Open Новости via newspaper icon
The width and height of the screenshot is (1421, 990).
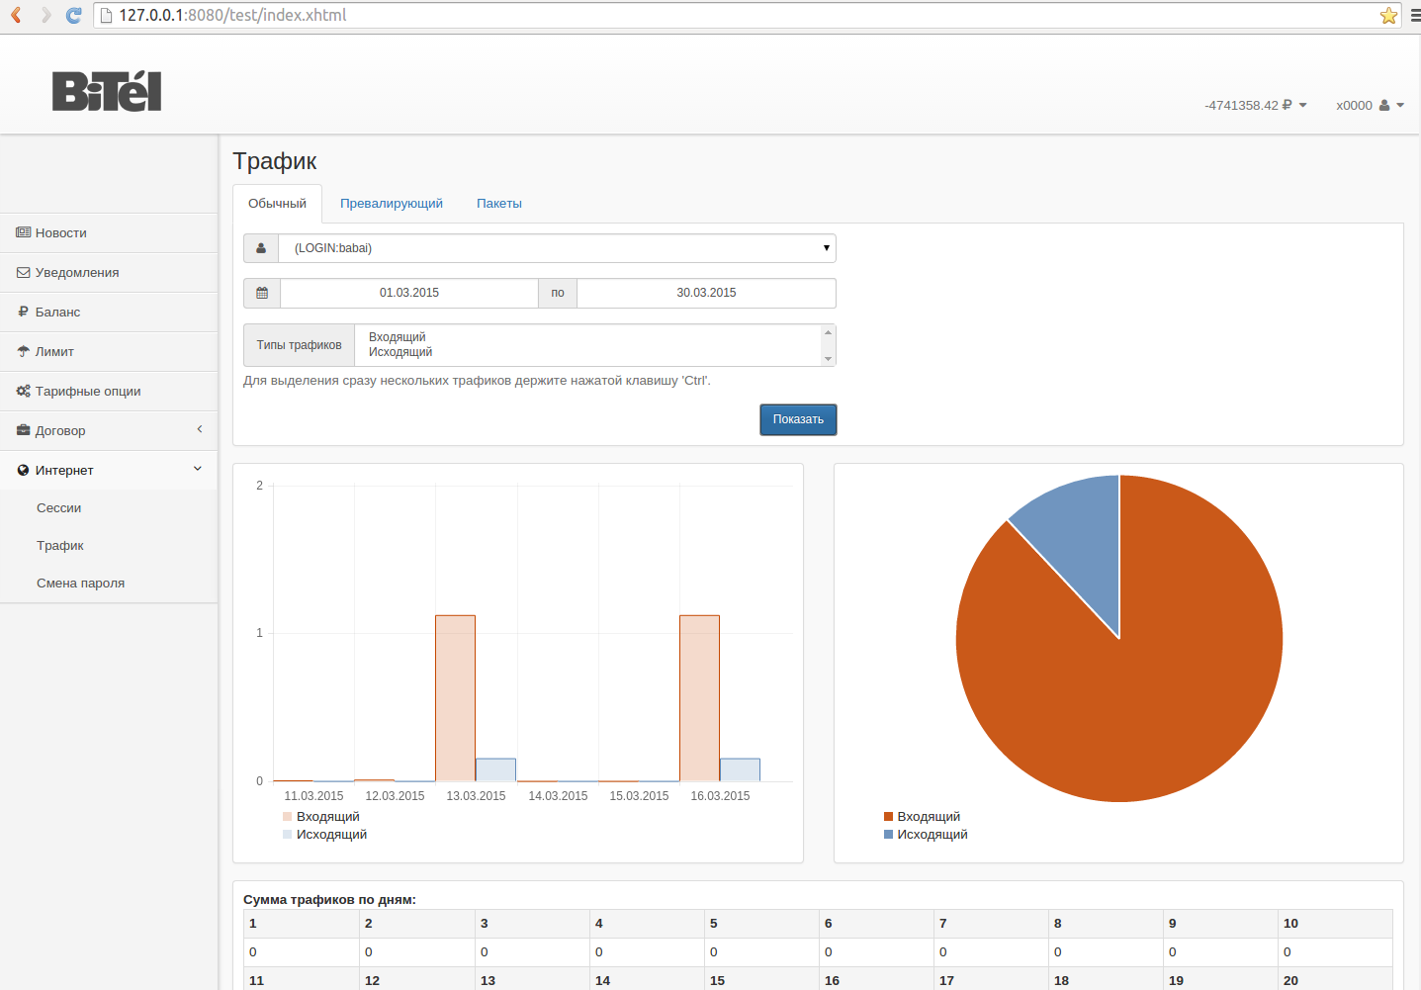click(x=23, y=232)
